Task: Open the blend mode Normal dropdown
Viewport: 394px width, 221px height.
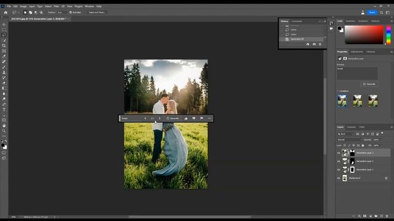Action: point(349,139)
